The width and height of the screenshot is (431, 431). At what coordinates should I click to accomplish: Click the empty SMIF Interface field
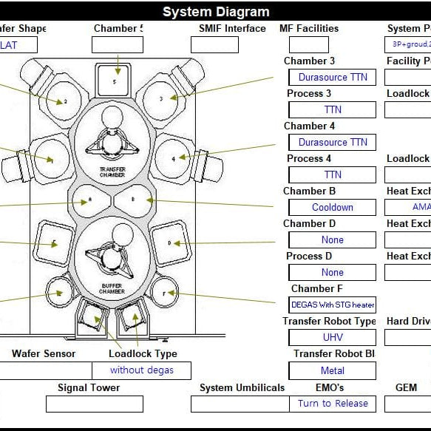click(214, 44)
